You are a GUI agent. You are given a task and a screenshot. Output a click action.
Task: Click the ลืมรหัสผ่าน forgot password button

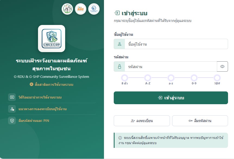click(200, 121)
